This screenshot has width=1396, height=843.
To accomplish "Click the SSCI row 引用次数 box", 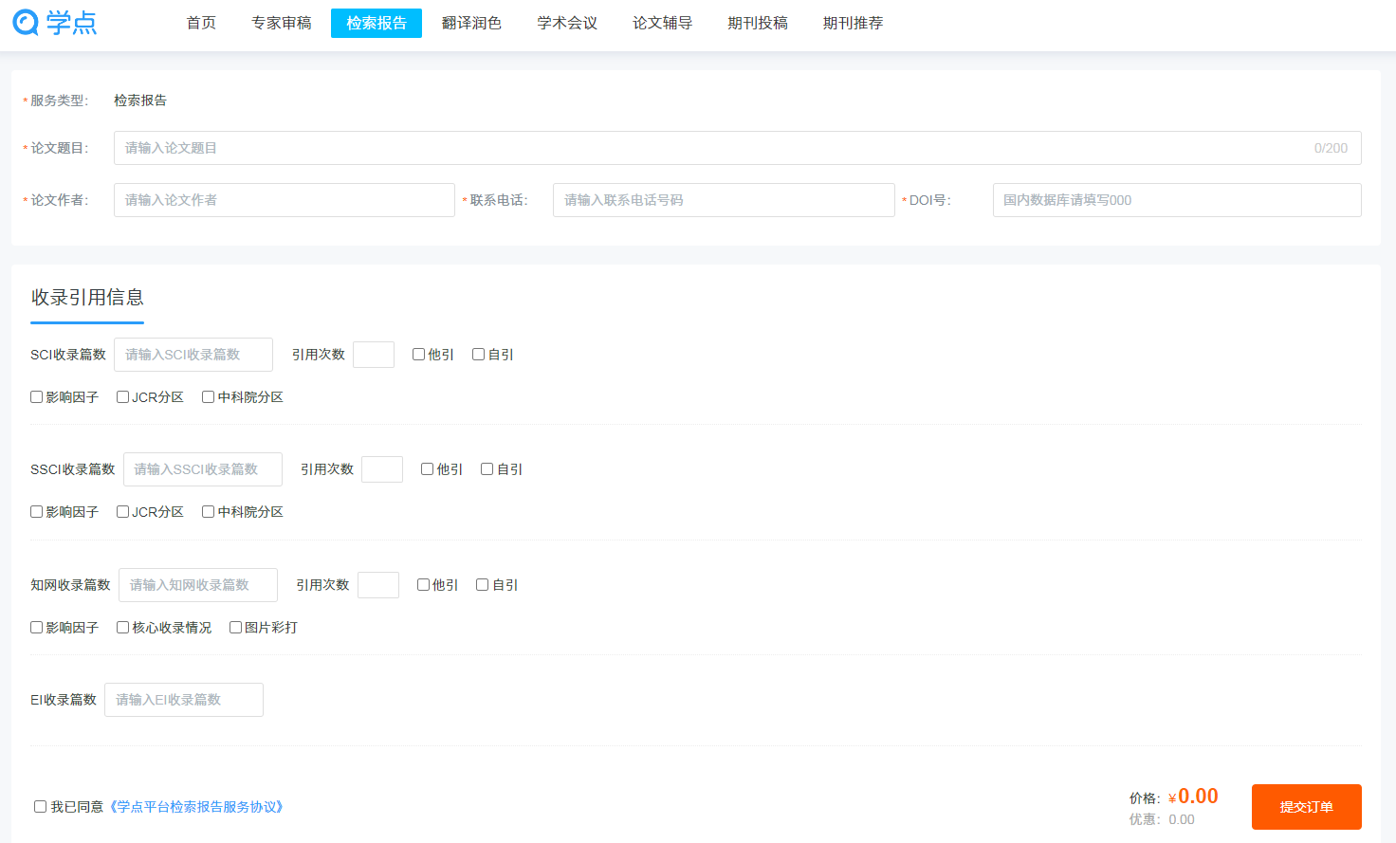I will 382,469.
